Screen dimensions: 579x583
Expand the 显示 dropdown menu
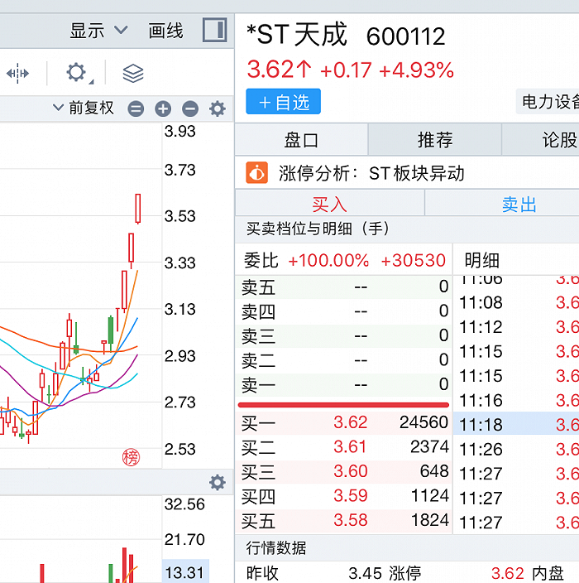[x=98, y=31]
